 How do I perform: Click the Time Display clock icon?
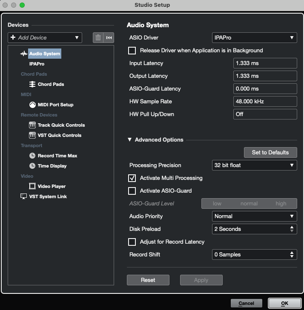pos(32,166)
